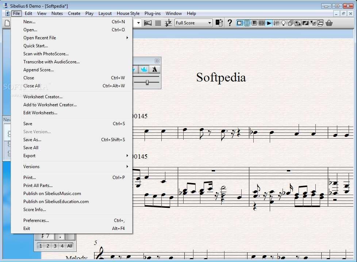357x262 pixels.
Task: Open the Window menu
Action: [174, 13]
